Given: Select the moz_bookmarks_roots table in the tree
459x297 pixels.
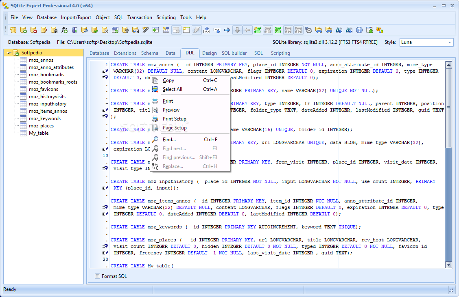Looking at the screenshot, I should click(53, 82).
